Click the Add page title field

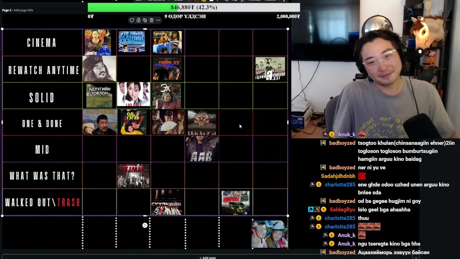23,10
